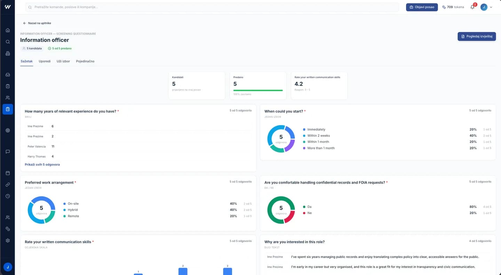Click the highlighted questionnaires clipboard icon
The image size is (501, 275).
(x=8, y=109)
